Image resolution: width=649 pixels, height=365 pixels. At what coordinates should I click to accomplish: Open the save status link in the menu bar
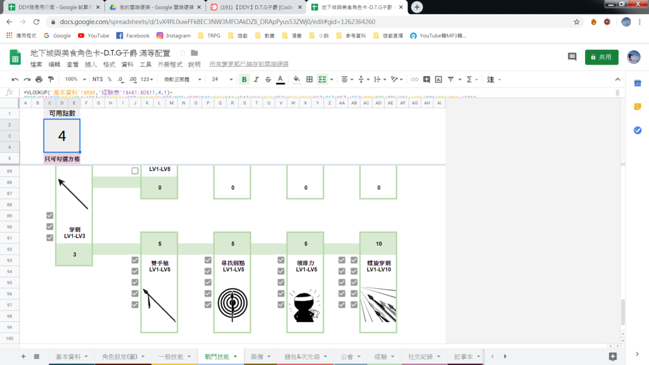(x=248, y=64)
